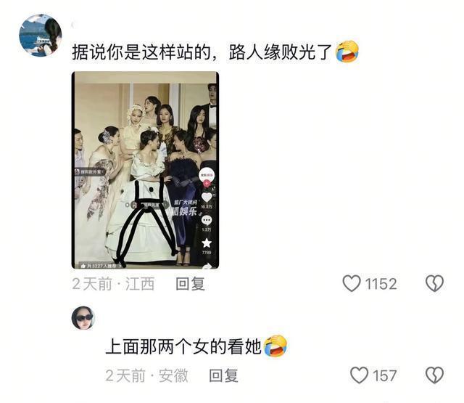
Task: Tap red plus follow icon inside image
Action: click(207, 184)
